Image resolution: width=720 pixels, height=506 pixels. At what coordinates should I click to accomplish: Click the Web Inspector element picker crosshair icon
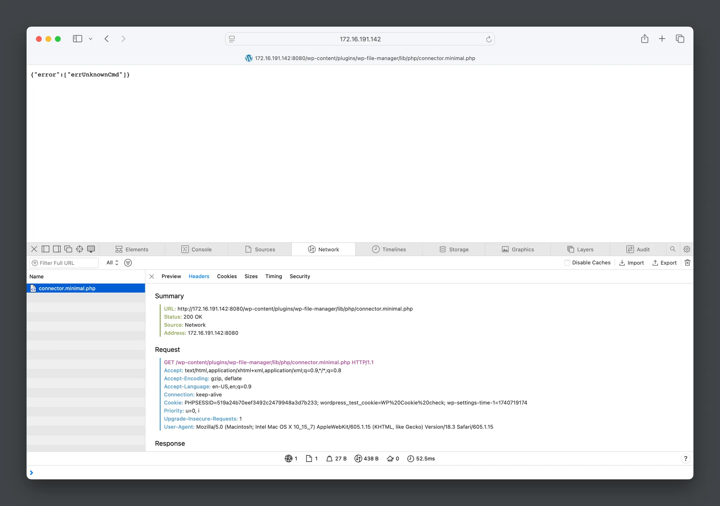tap(79, 249)
